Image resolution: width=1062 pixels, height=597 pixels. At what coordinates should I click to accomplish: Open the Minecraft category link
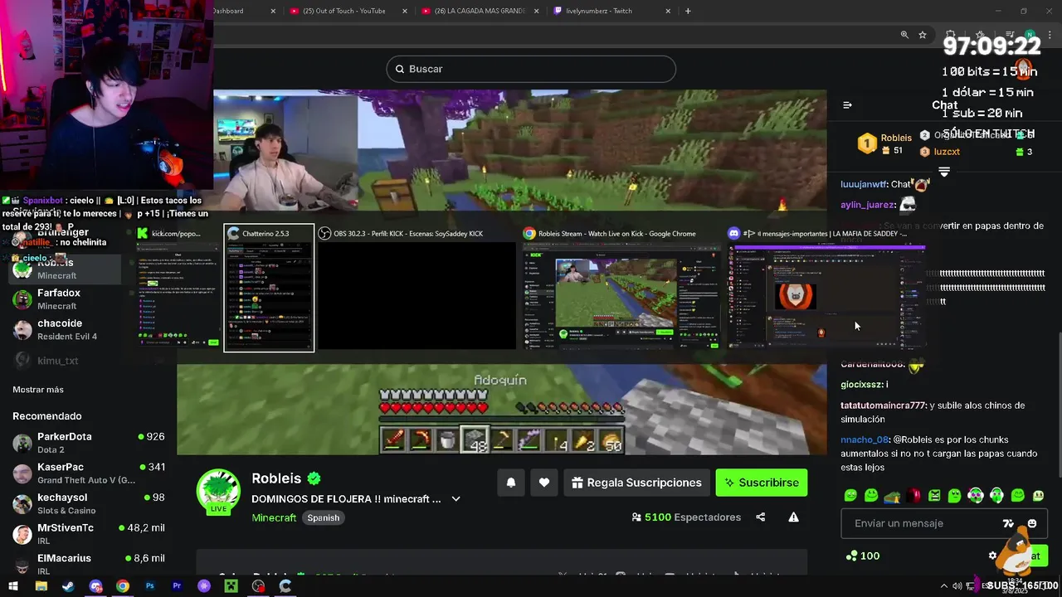tap(274, 517)
